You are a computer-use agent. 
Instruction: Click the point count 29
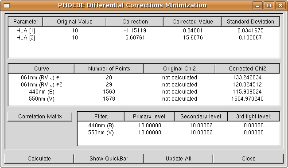[109, 85]
